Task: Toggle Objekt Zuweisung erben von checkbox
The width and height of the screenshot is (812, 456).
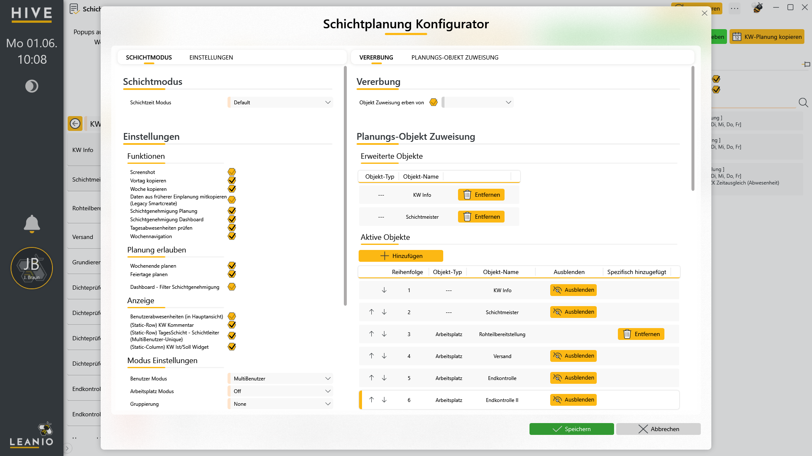Action: (433, 102)
